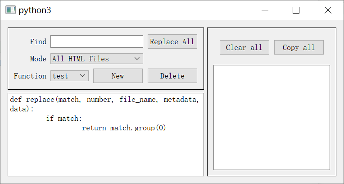Click the Function label

30,76
